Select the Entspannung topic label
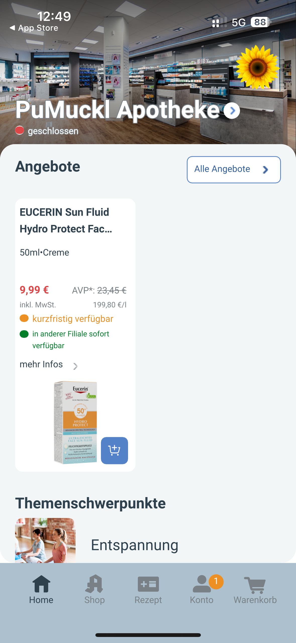 click(x=135, y=545)
